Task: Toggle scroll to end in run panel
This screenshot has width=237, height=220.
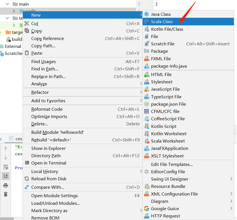Action: (6, 176)
